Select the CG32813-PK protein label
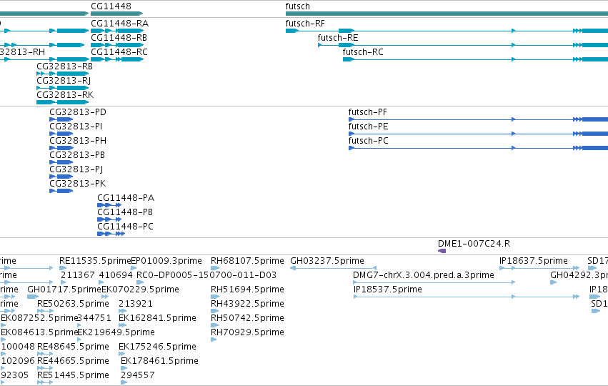The height and width of the screenshot is (386, 608). coord(78,184)
